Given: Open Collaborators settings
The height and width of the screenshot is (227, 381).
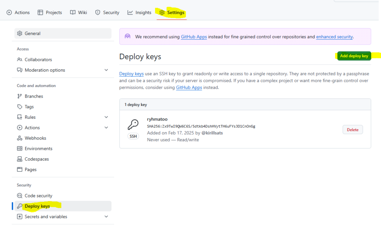Looking at the screenshot, I should point(63,60).
